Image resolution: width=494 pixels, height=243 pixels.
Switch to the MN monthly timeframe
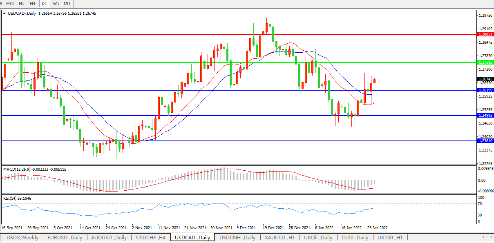click(67, 4)
